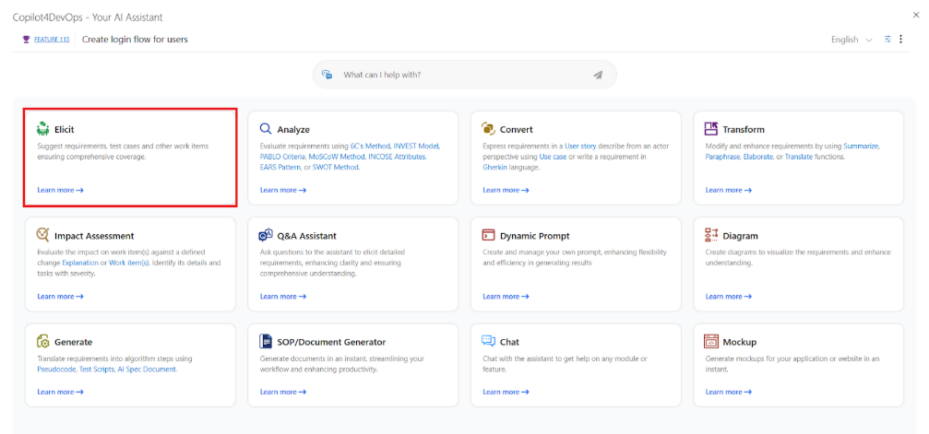Click Learn more under Q&A Assistant
Viewport: 929px width, 434px height.
click(x=283, y=296)
